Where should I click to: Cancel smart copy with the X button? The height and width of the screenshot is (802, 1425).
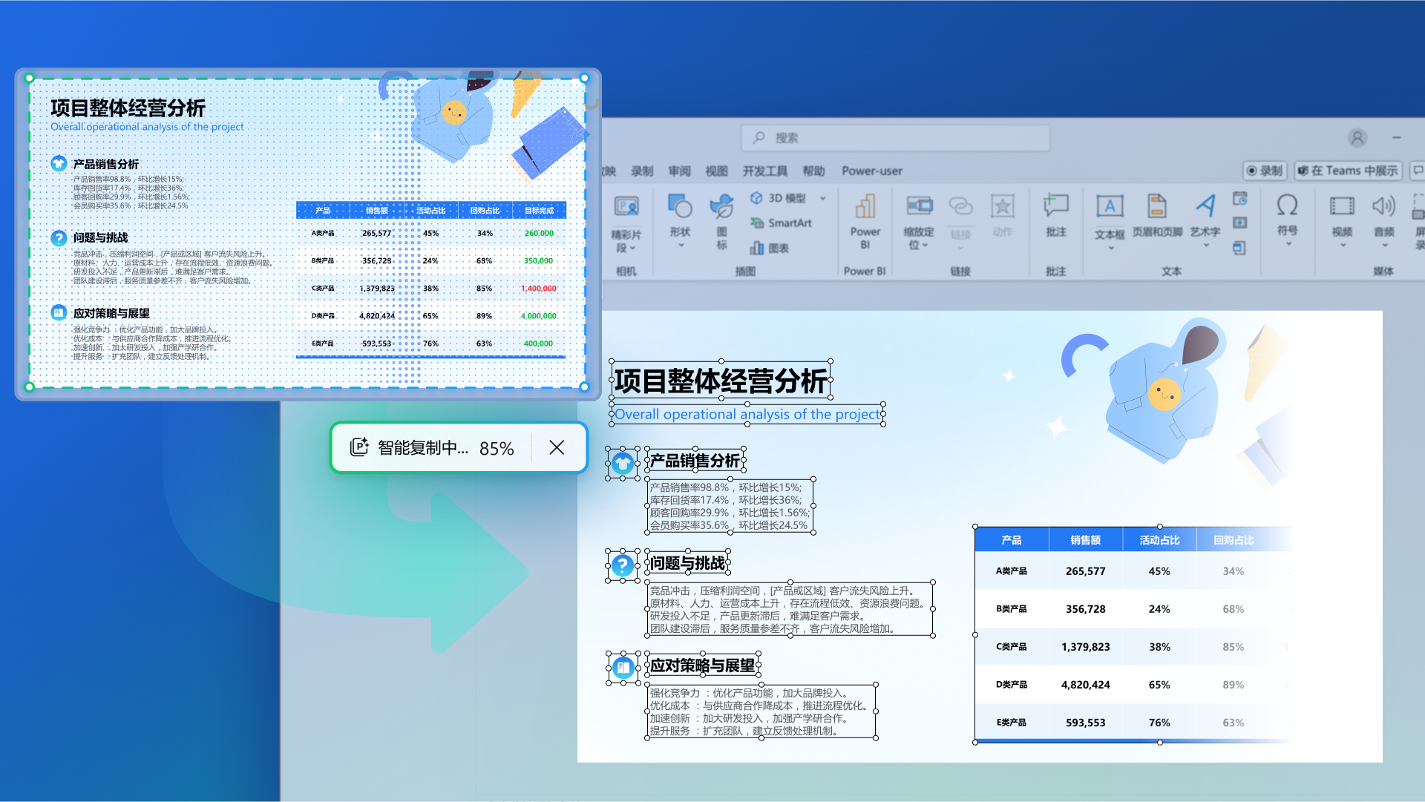[x=557, y=447]
